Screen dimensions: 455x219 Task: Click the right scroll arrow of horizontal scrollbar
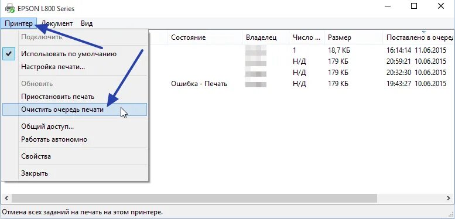(449, 199)
